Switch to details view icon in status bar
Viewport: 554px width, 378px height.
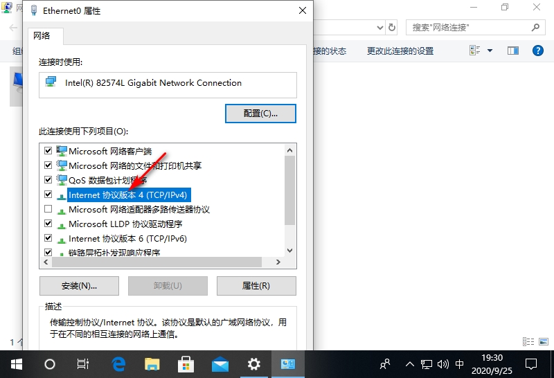528,341
